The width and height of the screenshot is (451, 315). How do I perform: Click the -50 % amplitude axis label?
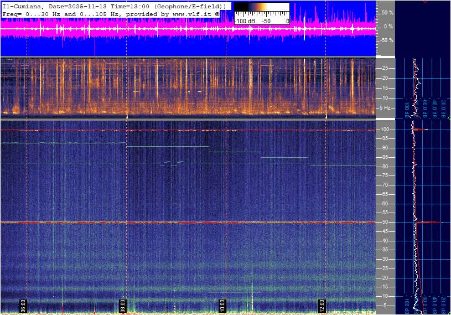coord(386,40)
